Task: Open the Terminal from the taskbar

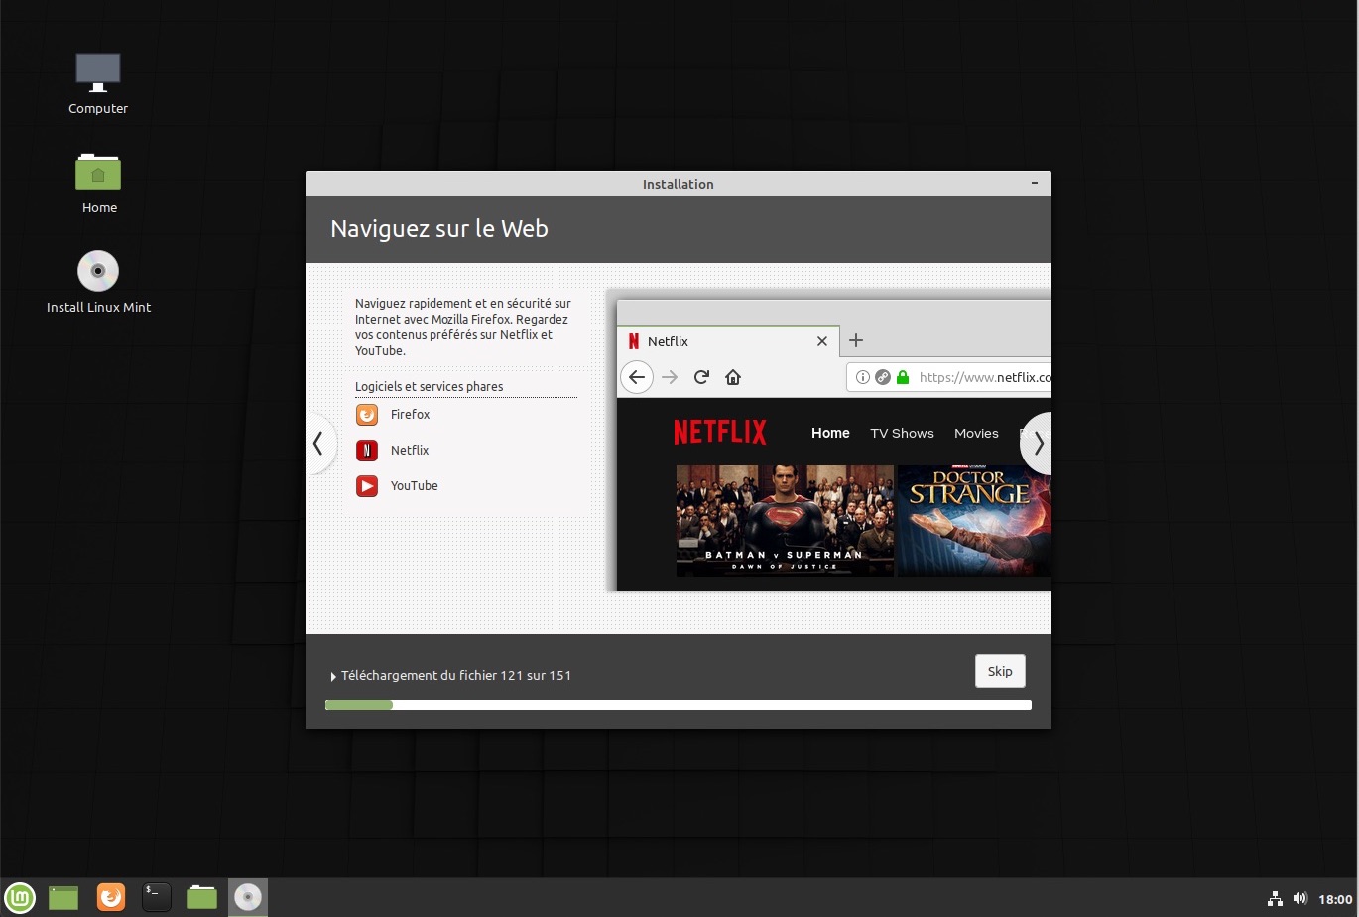Action: coord(157,897)
